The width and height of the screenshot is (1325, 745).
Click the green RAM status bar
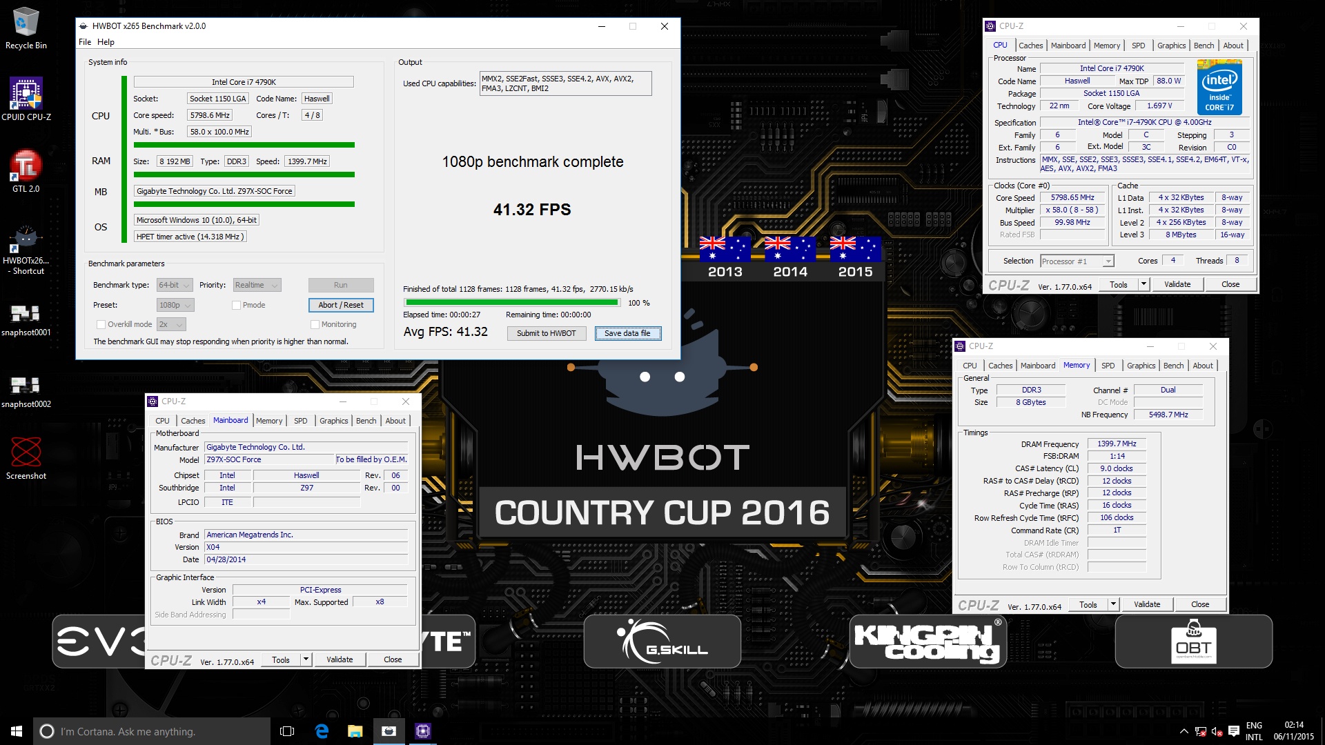(x=244, y=175)
